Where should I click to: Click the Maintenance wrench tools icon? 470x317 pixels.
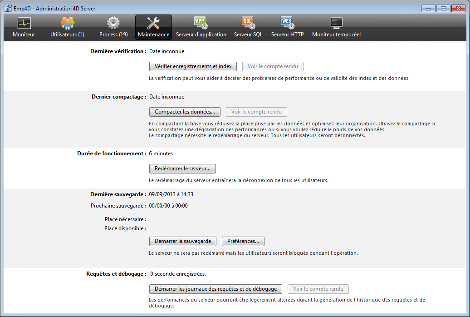[153, 23]
